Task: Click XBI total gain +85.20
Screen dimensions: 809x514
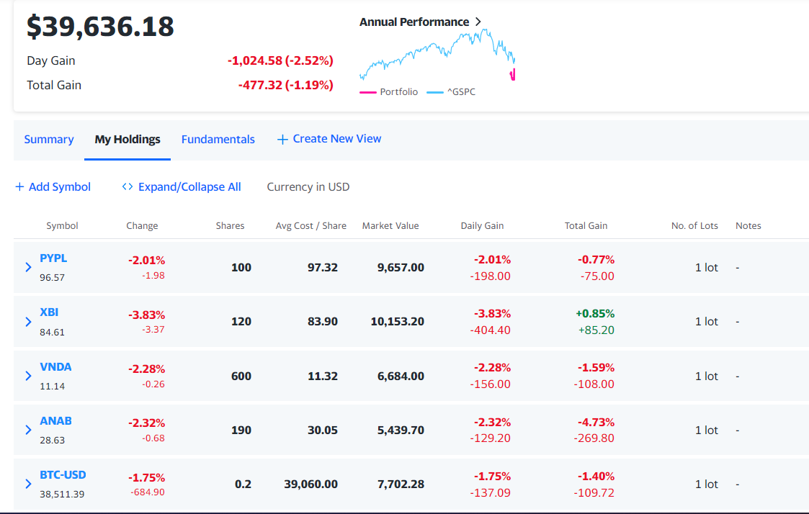Action: 596,330
